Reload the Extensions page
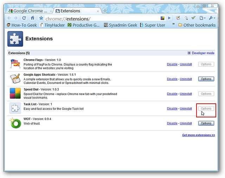This screenshot has height=178, width=225. click(24, 18)
